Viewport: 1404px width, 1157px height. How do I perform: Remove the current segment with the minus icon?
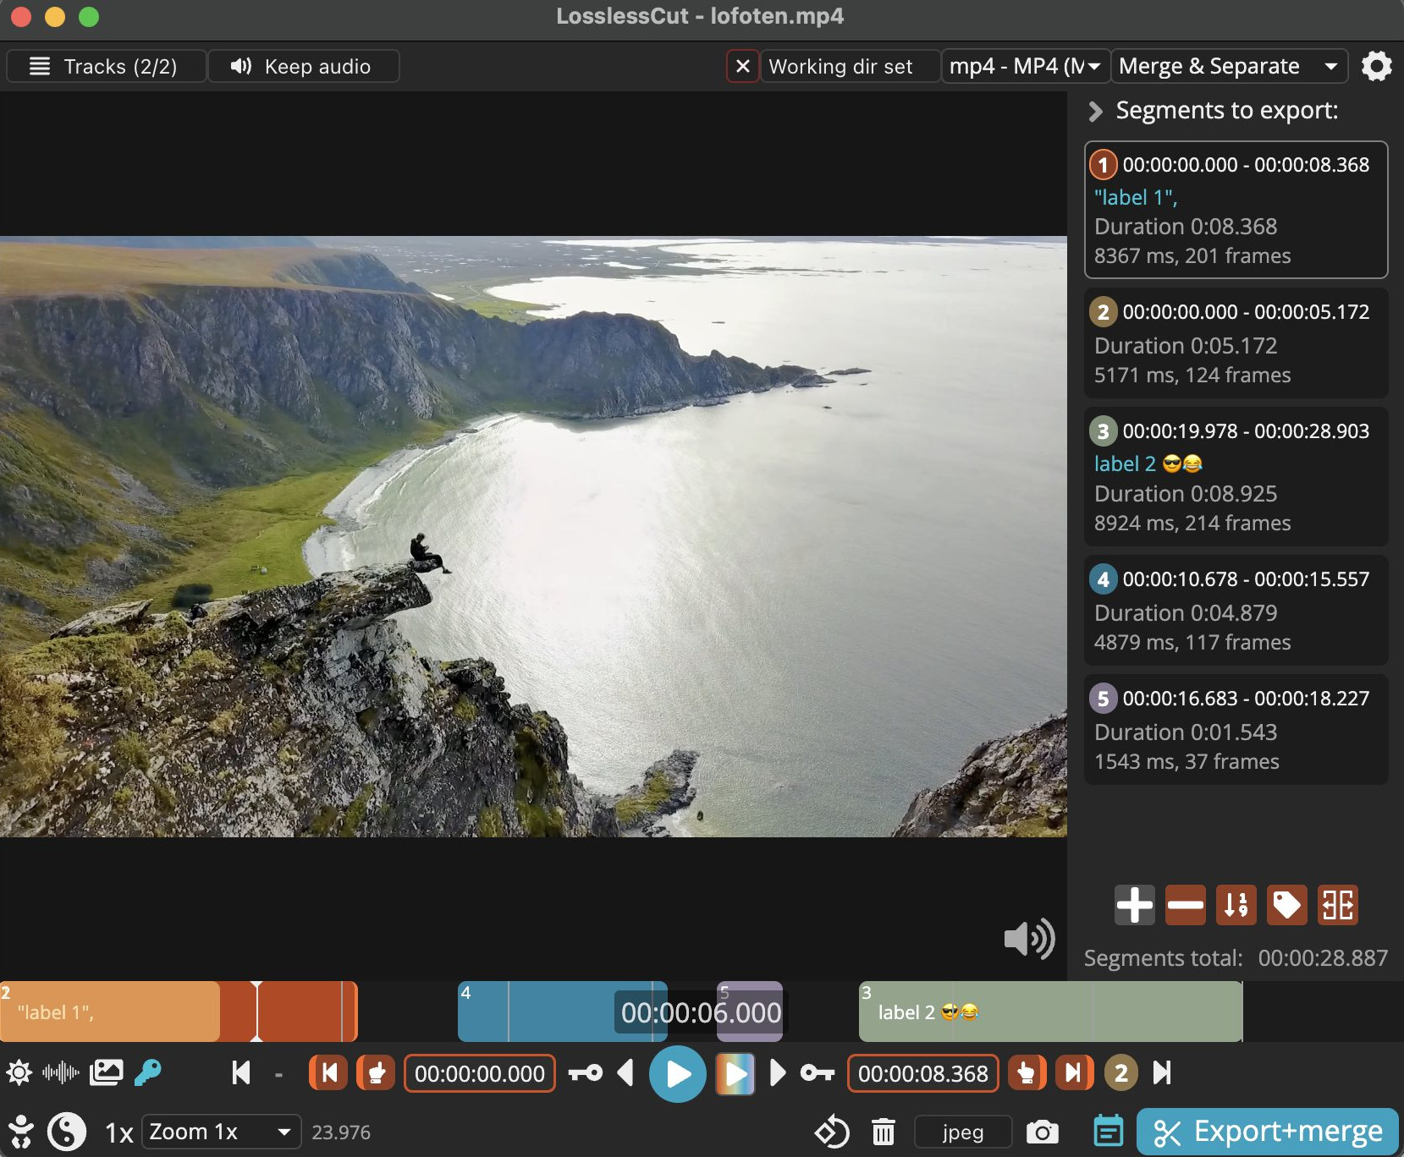(1185, 905)
